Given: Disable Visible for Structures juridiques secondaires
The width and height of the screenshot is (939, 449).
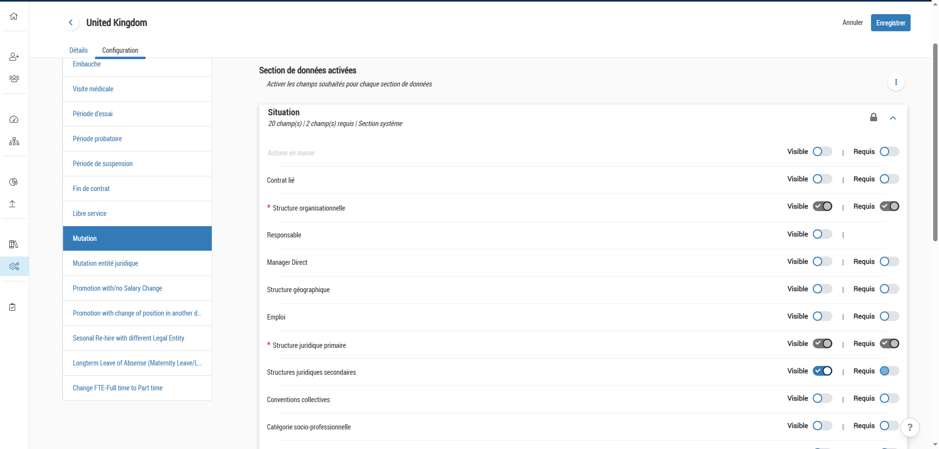Looking at the screenshot, I should [x=822, y=371].
